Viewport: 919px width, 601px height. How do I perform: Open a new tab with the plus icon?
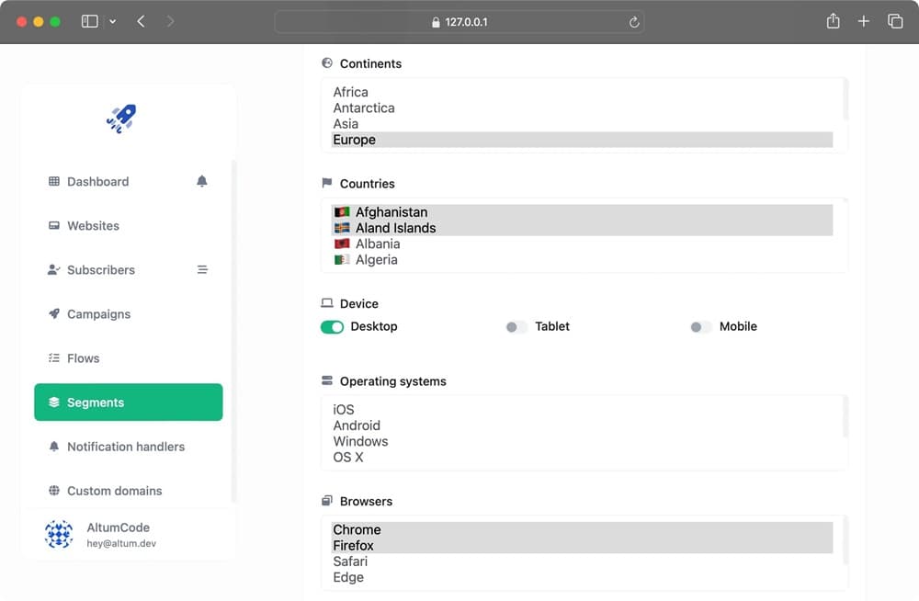coord(863,22)
